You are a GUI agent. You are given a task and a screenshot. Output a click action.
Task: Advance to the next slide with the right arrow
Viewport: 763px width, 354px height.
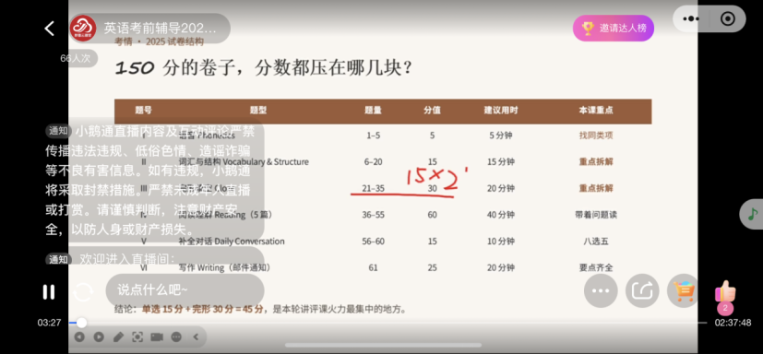[x=99, y=336]
